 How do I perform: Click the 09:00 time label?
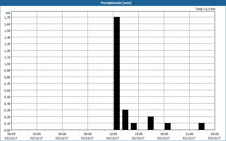(x=88, y=134)
